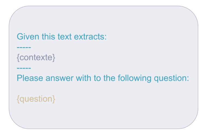Click the word "Please"
Viewport: 207px width, 135px height.
(x=30, y=78)
